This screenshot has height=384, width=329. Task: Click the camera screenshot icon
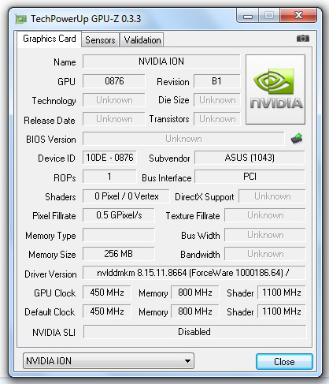(x=303, y=39)
